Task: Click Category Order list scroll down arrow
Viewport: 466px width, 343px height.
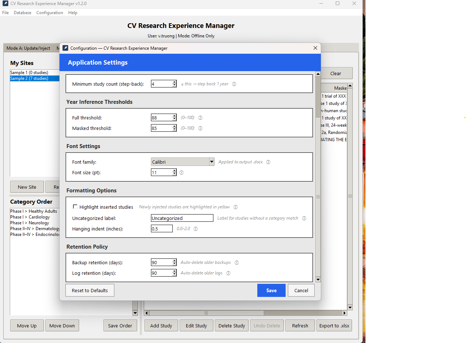Action: pyautogui.click(x=135, y=313)
